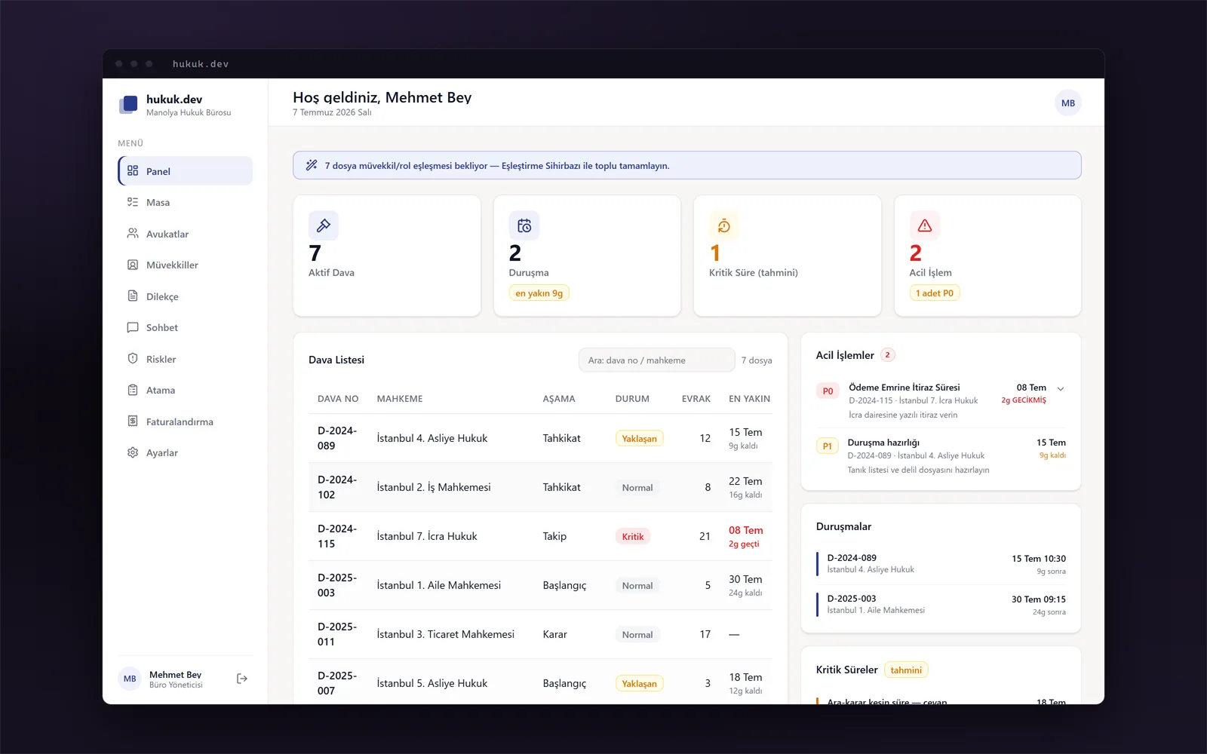1207x754 pixels.
Task: Focus the dava no / mahkeme search field
Action: coord(656,360)
